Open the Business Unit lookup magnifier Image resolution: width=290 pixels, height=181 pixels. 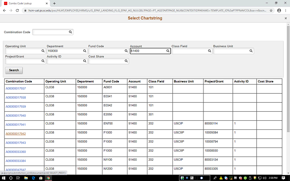[x=251, y=51]
